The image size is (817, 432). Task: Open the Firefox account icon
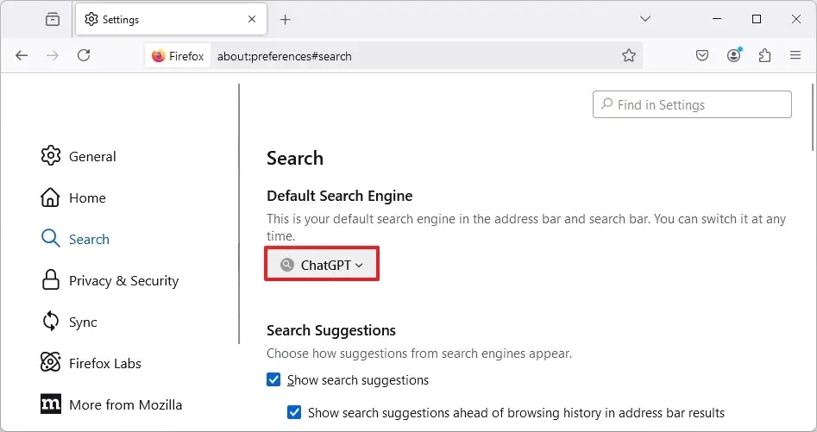(x=733, y=55)
